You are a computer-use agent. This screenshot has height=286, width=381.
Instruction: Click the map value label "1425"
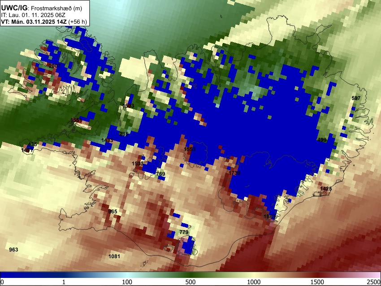coord(326,189)
